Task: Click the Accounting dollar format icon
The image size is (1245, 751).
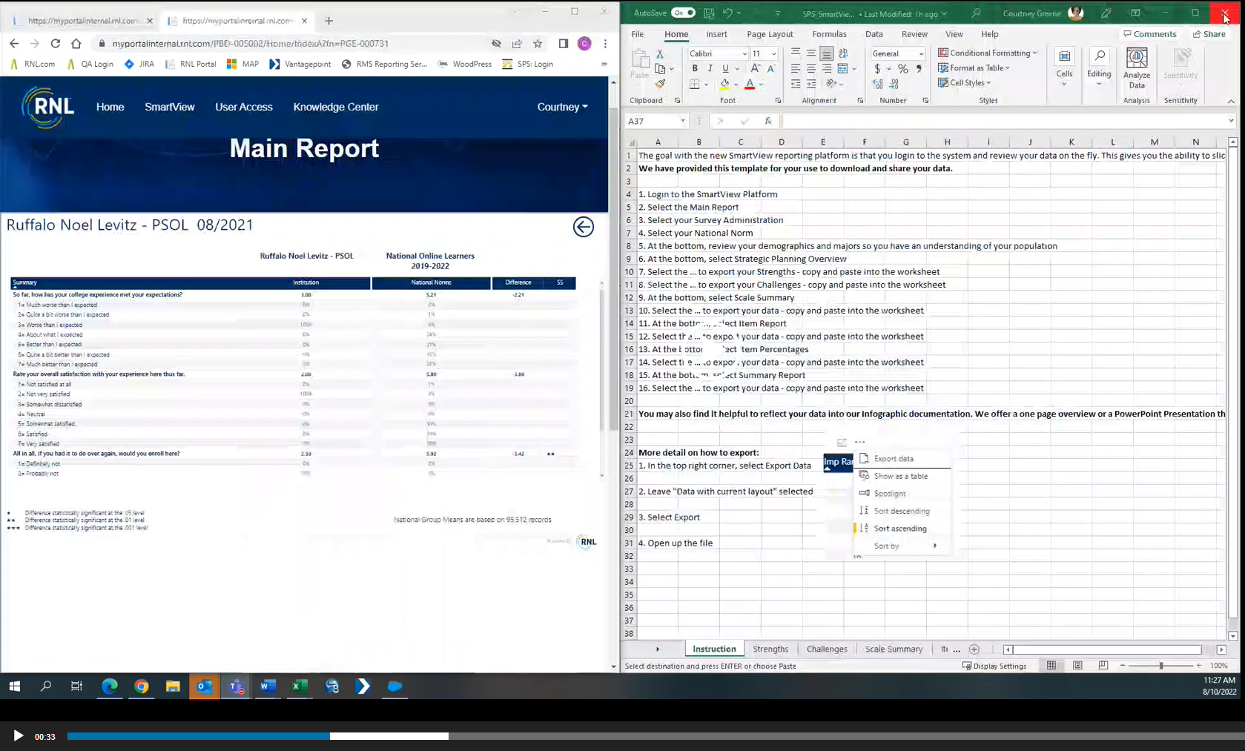Action: coord(877,69)
